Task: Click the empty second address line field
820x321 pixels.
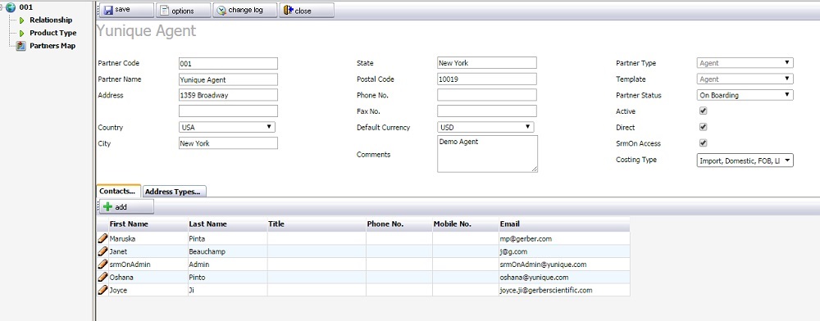Action: 228,111
